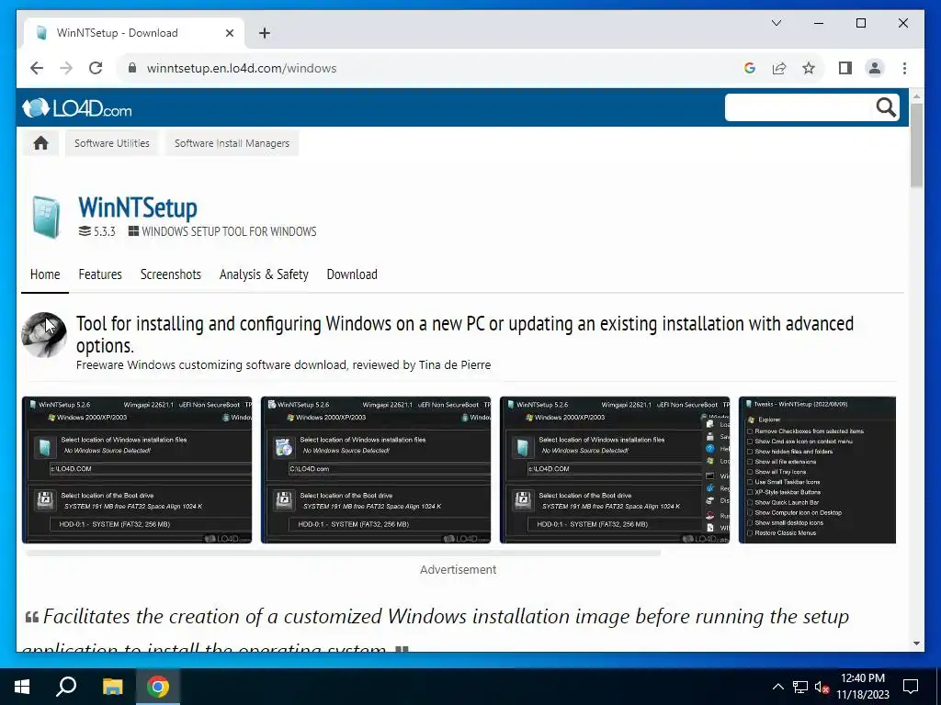Open the Software Install Managers breadcrumb
Image resolution: width=941 pixels, height=705 pixels.
coord(232,143)
